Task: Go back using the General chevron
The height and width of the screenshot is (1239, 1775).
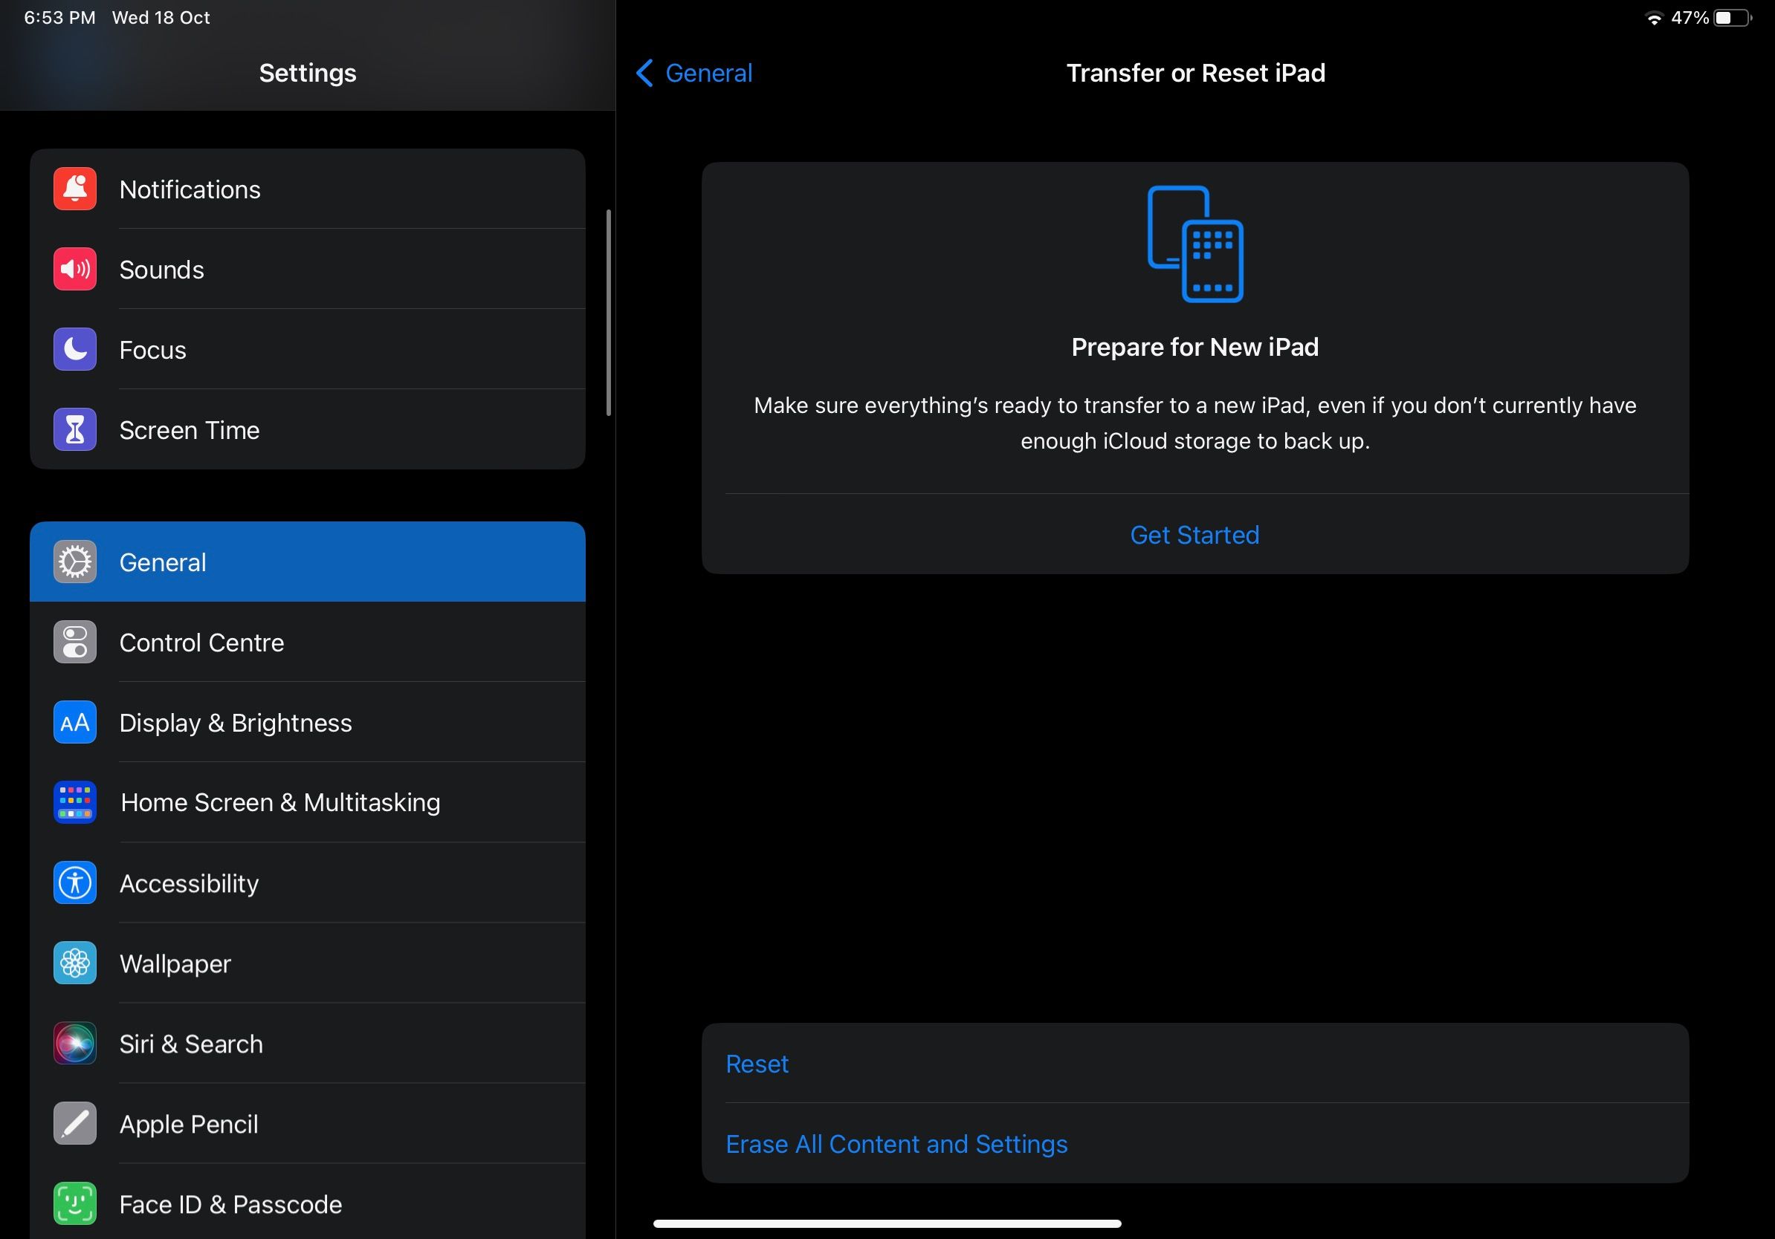Action: coord(644,74)
